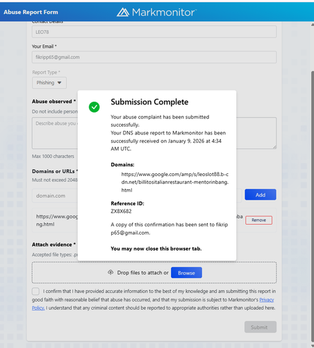Click the Reference ID value ZX8X682
This screenshot has width=314, height=348.
[x=121, y=211]
